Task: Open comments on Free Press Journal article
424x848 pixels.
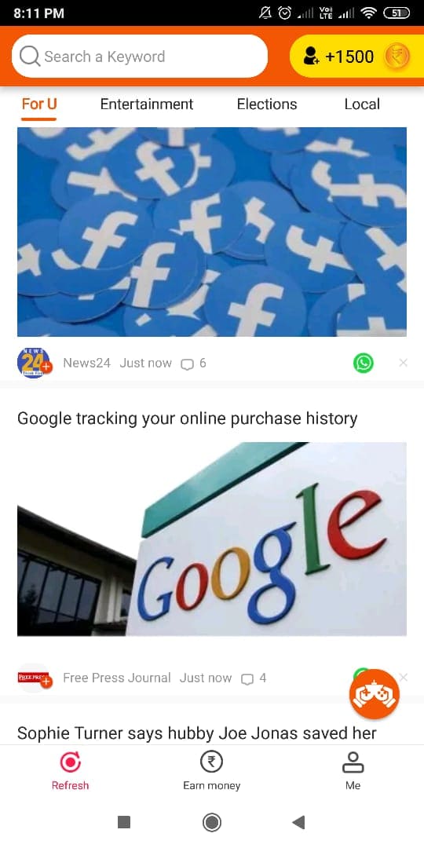Action: pos(254,678)
